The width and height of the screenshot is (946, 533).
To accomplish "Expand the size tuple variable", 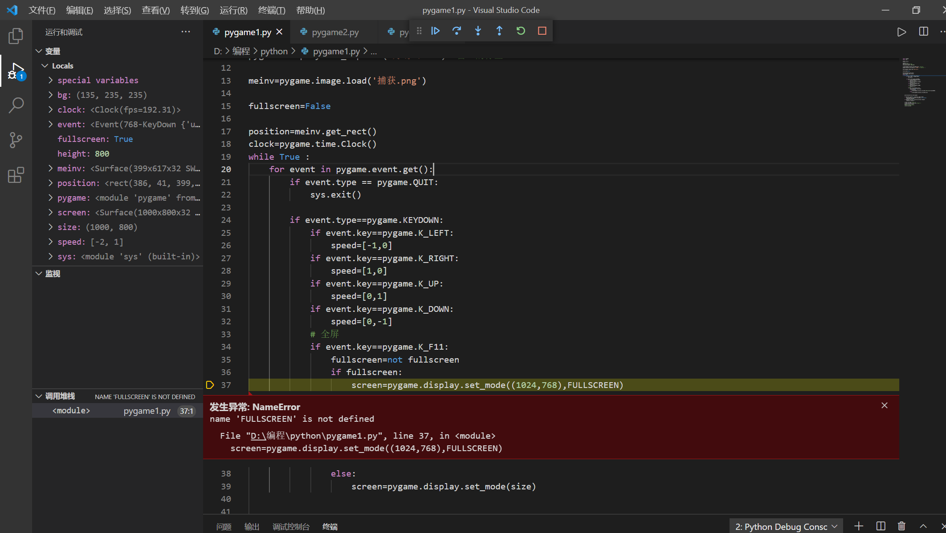I will [x=50, y=227].
